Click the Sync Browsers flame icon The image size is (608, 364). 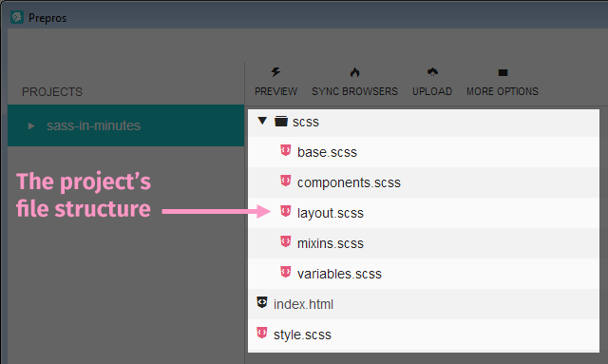click(354, 72)
